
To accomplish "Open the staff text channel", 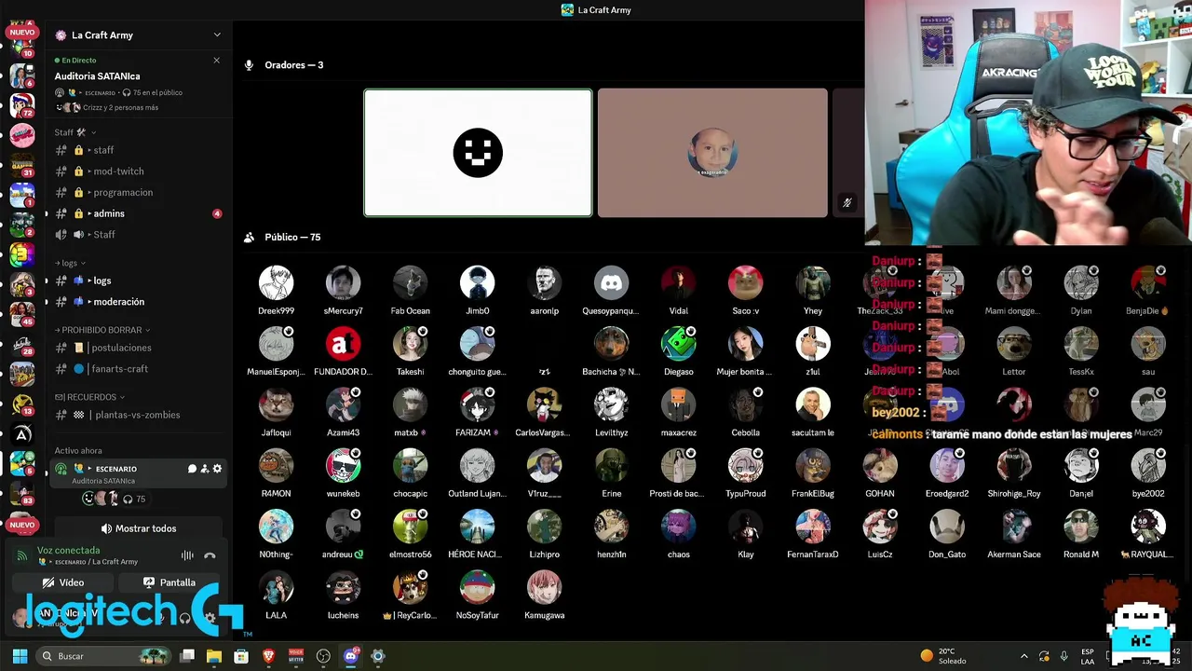I will pos(138,150).
